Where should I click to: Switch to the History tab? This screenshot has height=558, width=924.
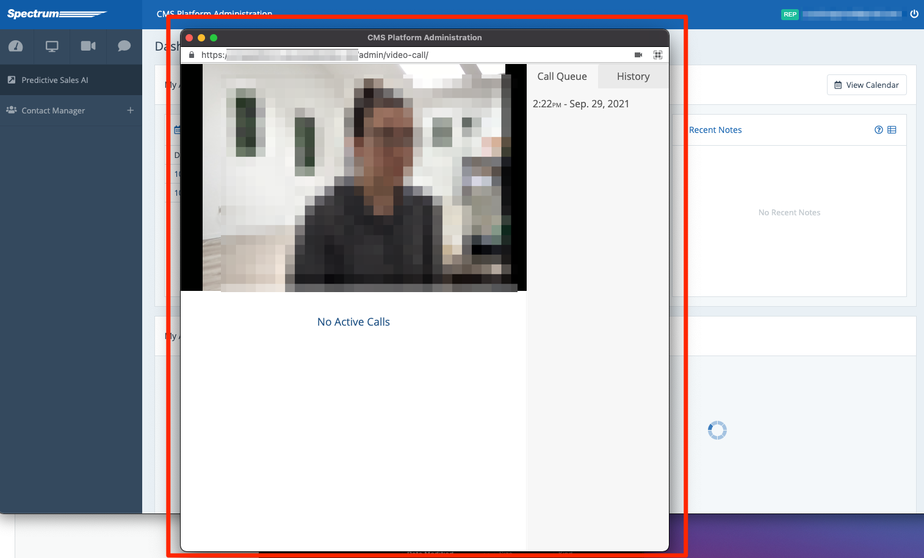[x=633, y=76]
